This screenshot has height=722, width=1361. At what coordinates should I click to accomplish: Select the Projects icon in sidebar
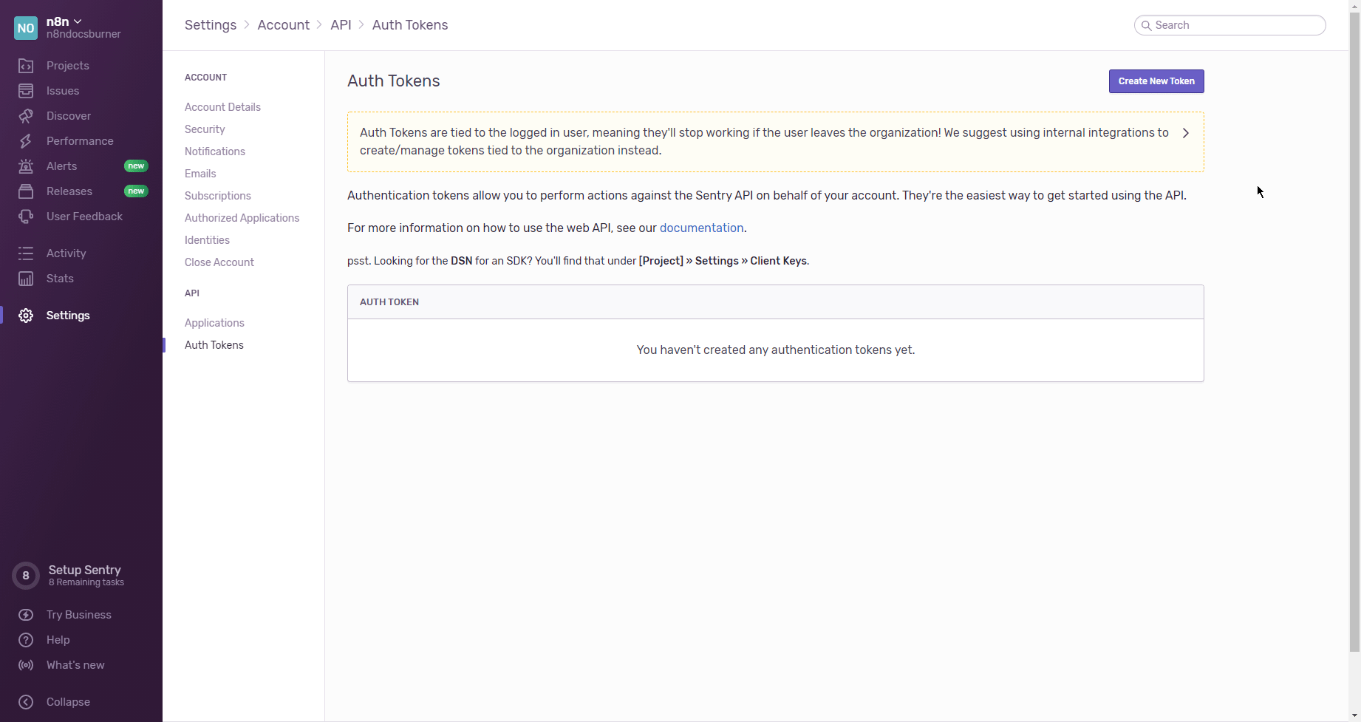pos(26,66)
